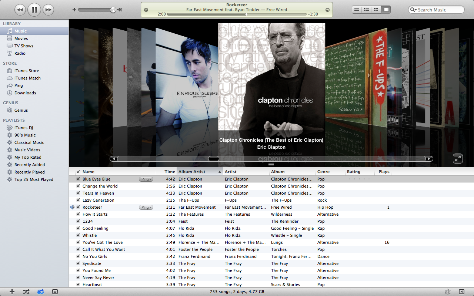Toggle repeat in the bottom bar
The image size is (474, 296).
pyautogui.click(x=41, y=292)
